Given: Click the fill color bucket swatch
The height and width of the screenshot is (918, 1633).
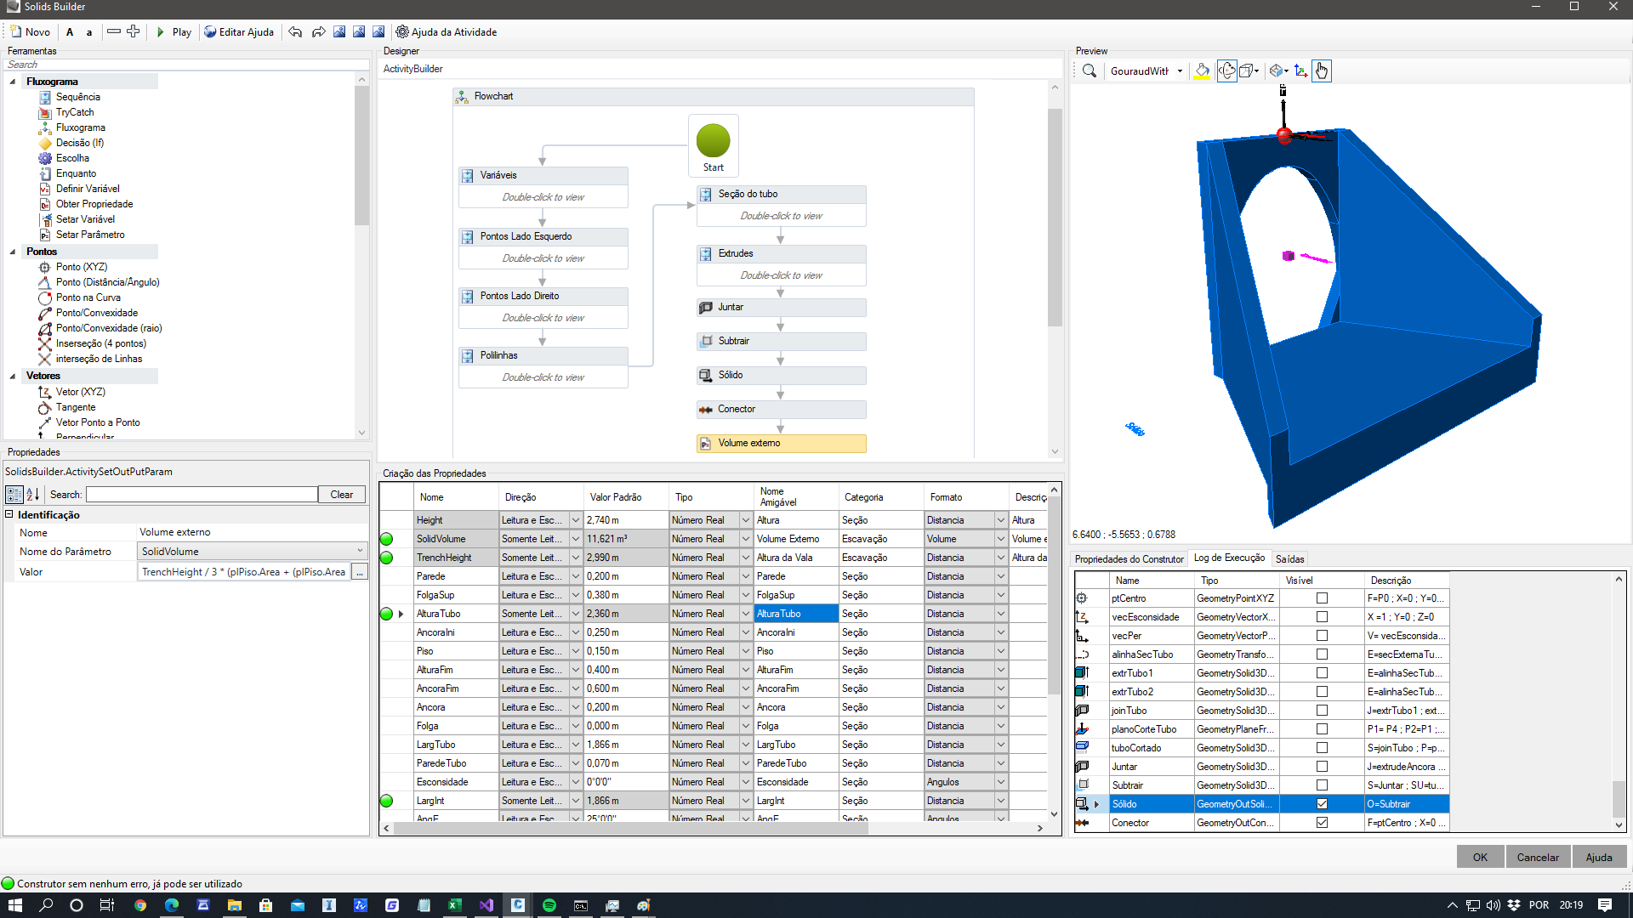Looking at the screenshot, I should tap(1202, 71).
